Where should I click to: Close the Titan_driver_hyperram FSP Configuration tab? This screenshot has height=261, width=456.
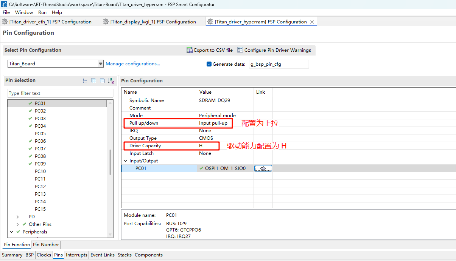312,22
